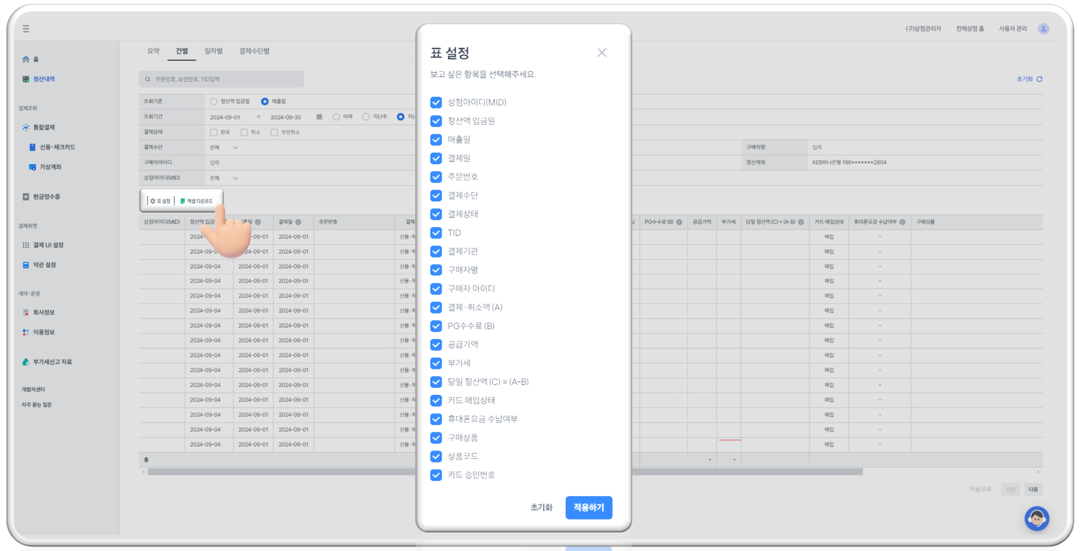Click the chat support assistant icon
This screenshot has width=1080, height=551.
(1036, 518)
